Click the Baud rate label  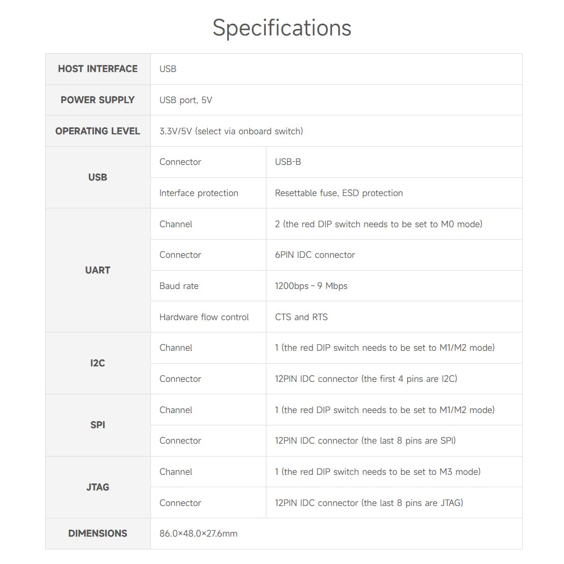pos(179,286)
